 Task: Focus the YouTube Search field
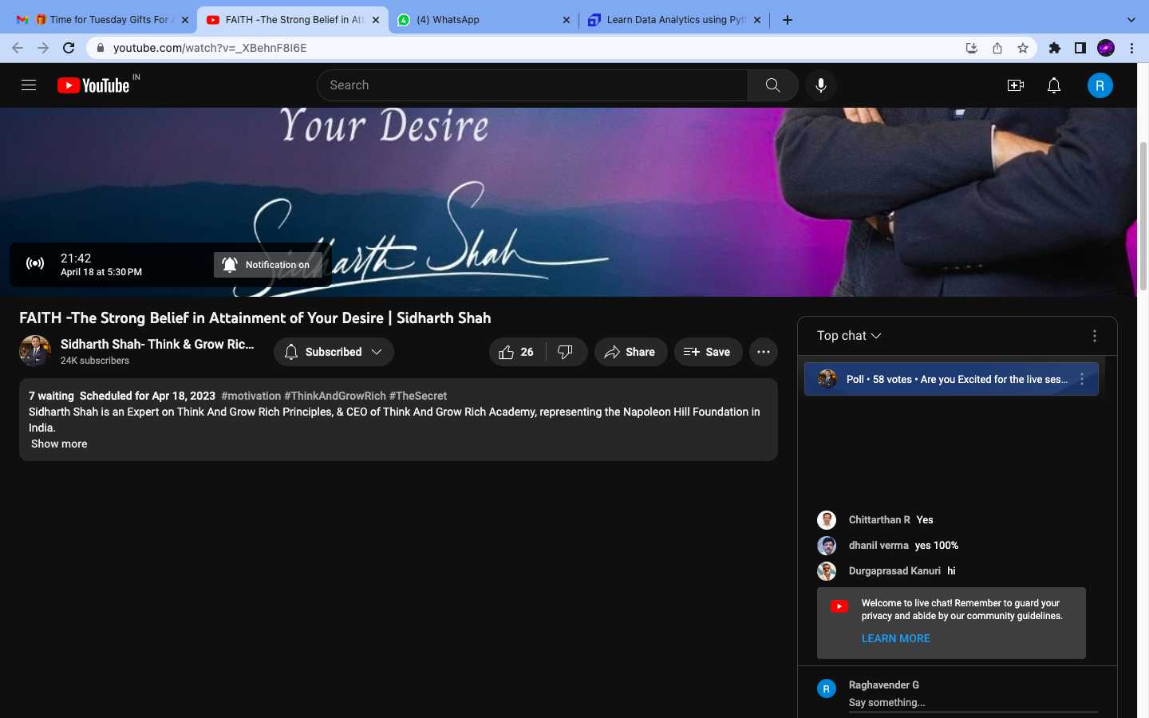pyautogui.click(x=533, y=85)
